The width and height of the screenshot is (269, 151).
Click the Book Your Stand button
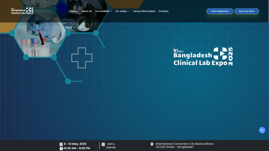246,11
